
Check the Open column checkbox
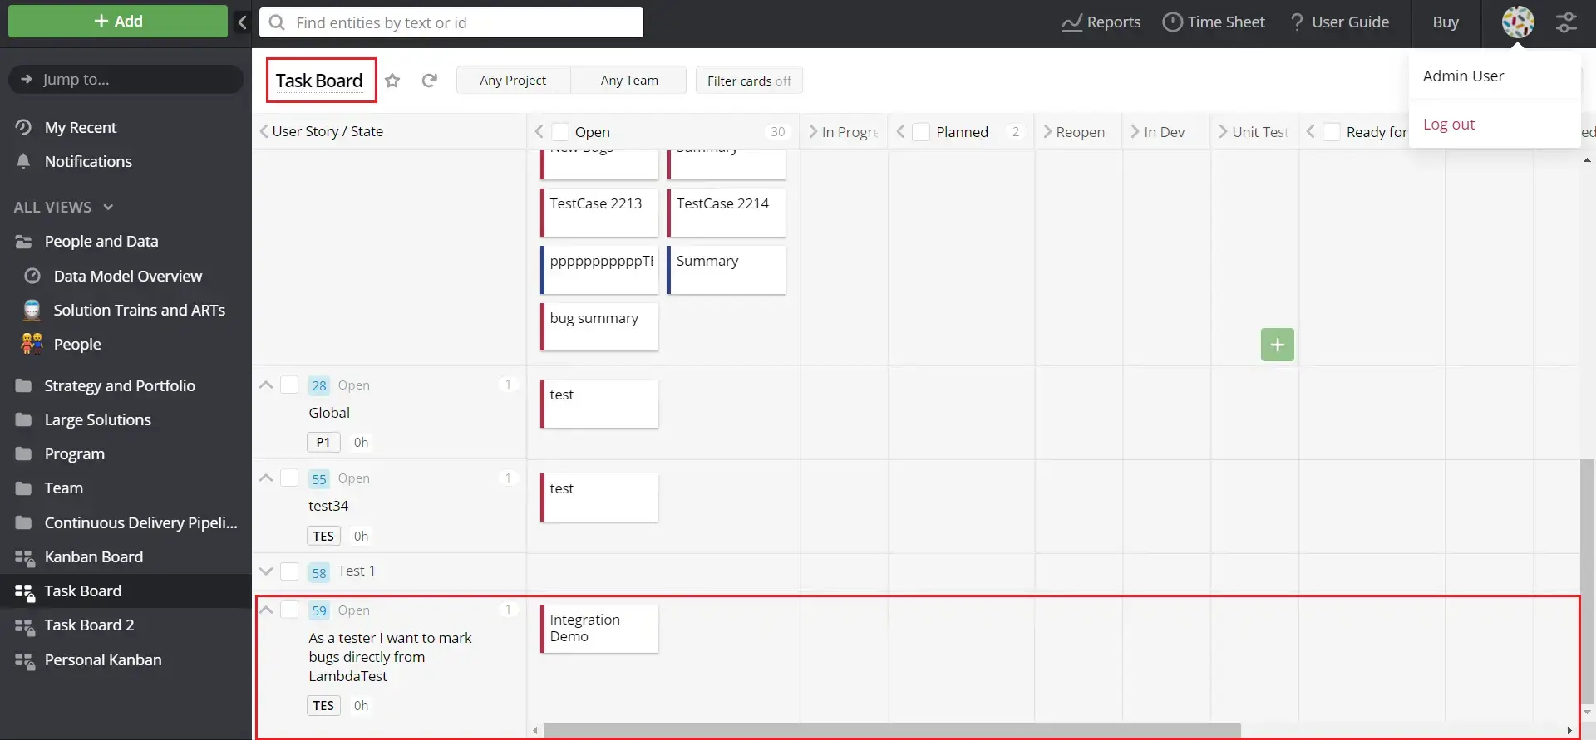click(561, 132)
